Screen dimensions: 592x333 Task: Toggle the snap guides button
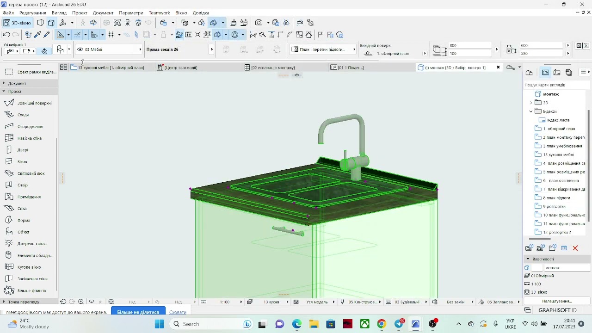(x=77, y=35)
